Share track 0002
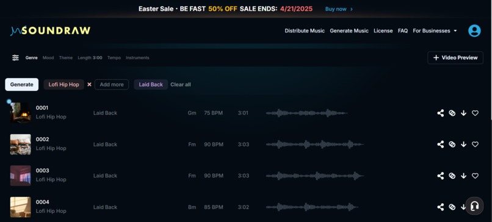 [x=441, y=144]
